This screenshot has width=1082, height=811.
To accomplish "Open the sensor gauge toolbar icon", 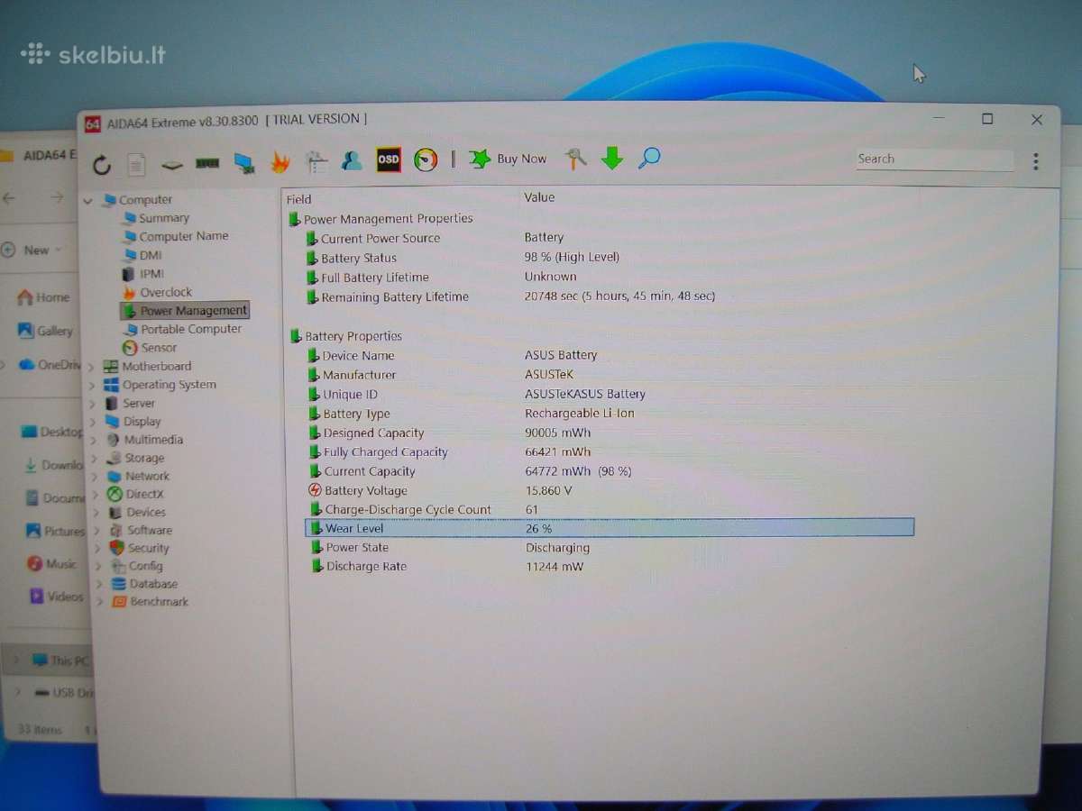I will 426,159.
